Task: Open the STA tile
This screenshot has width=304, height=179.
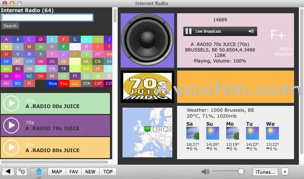Action: 86,83
